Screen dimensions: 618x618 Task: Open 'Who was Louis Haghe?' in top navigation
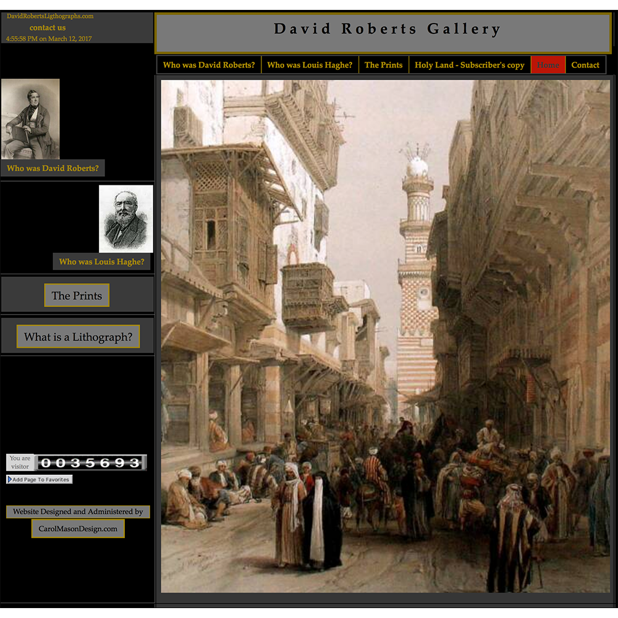pyautogui.click(x=310, y=65)
